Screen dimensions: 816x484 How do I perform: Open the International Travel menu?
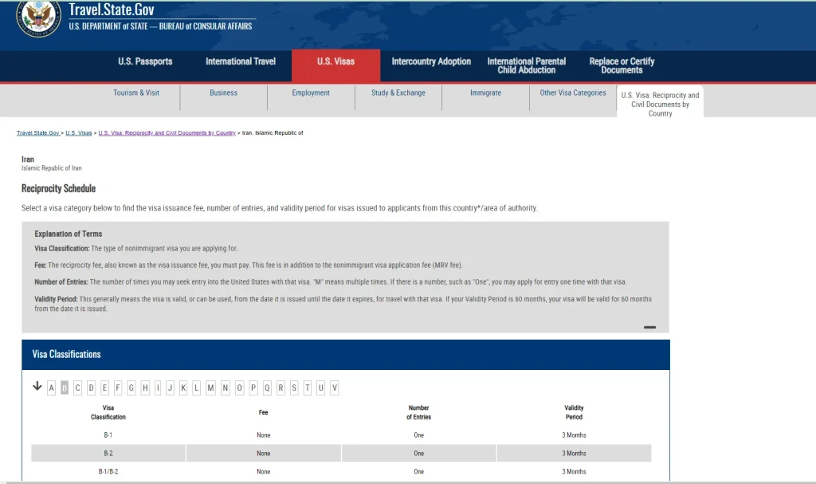(x=241, y=61)
